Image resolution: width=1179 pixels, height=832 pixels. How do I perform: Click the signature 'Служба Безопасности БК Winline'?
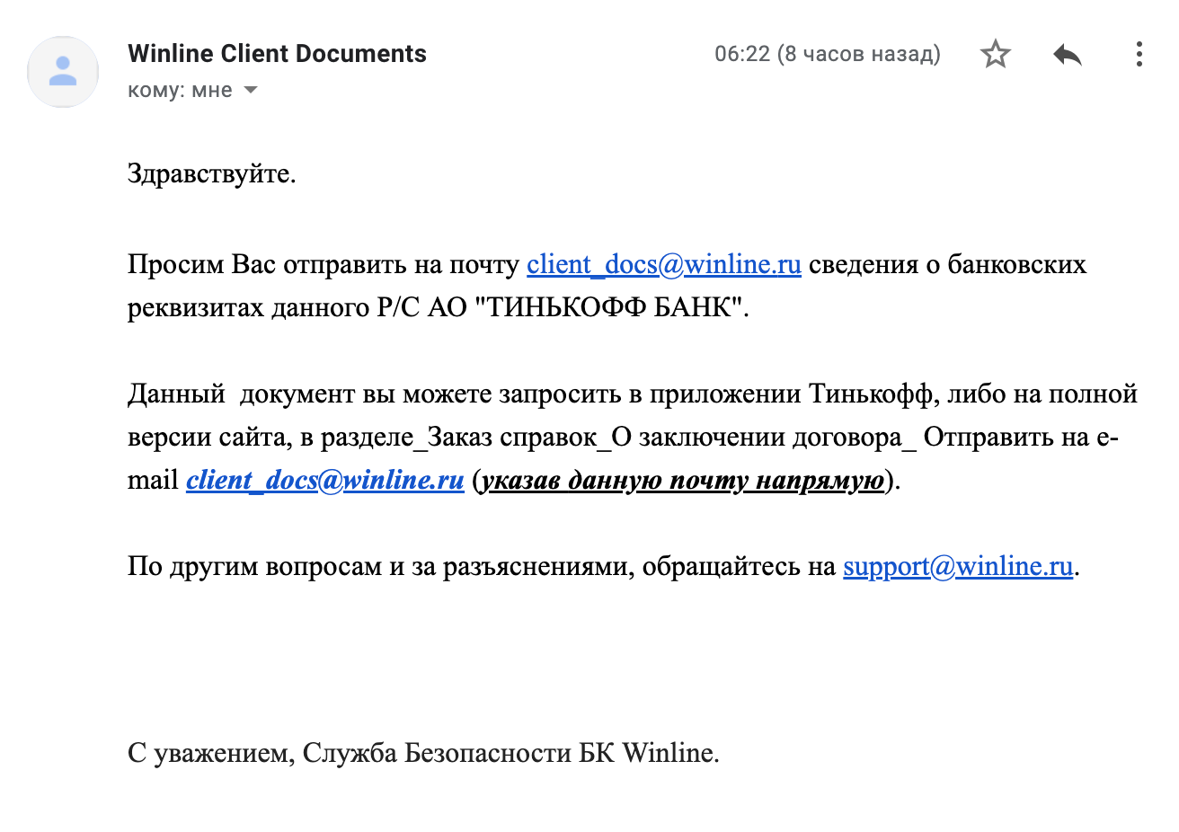(x=509, y=752)
